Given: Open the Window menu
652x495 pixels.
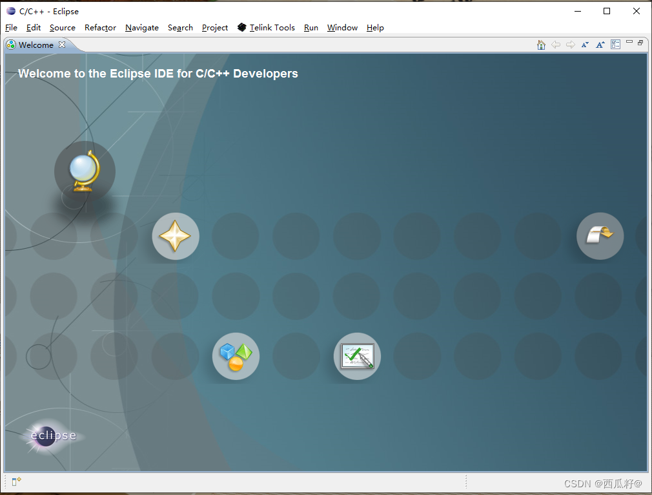Looking at the screenshot, I should click(x=342, y=28).
